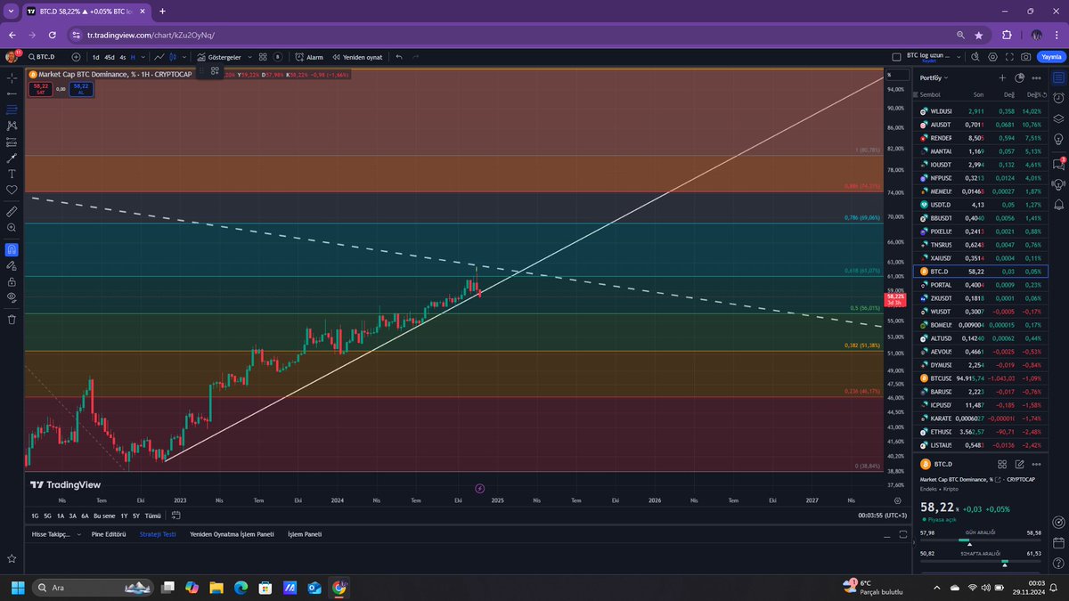Viewport: 1069px width, 601px height.
Task: Expand Hisse Takipçisi dropdown
Action: (78, 534)
